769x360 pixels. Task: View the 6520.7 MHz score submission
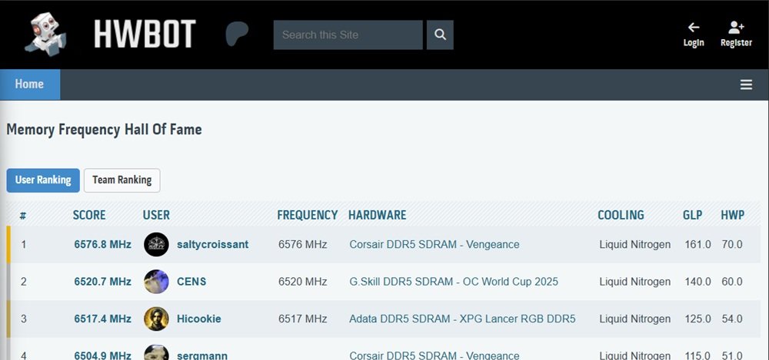pos(102,282)
